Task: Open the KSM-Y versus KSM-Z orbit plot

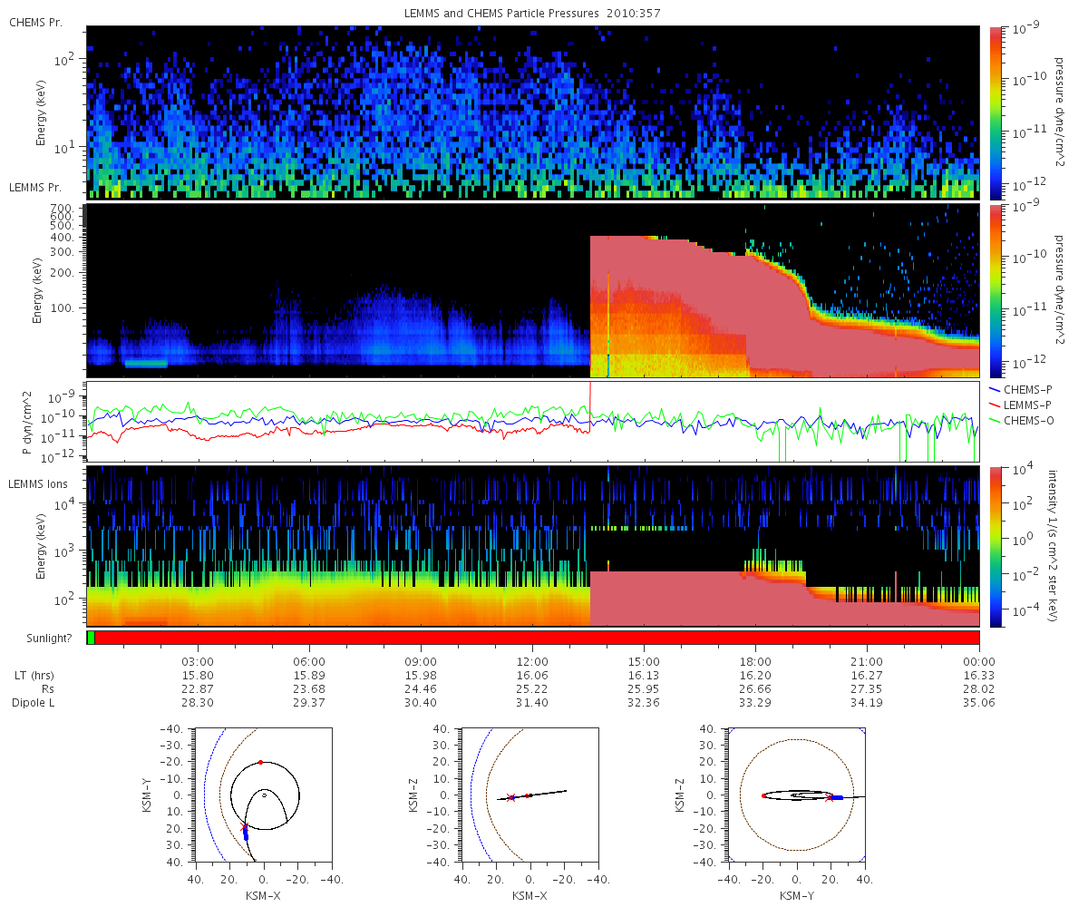Action: (x=796, y=795)
